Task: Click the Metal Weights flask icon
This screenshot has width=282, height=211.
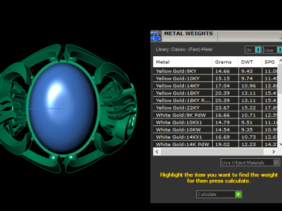Action: [x=156, y=36]
